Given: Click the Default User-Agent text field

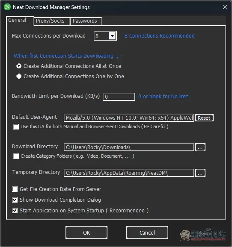Looking at the screenshot, I should 129,118.
